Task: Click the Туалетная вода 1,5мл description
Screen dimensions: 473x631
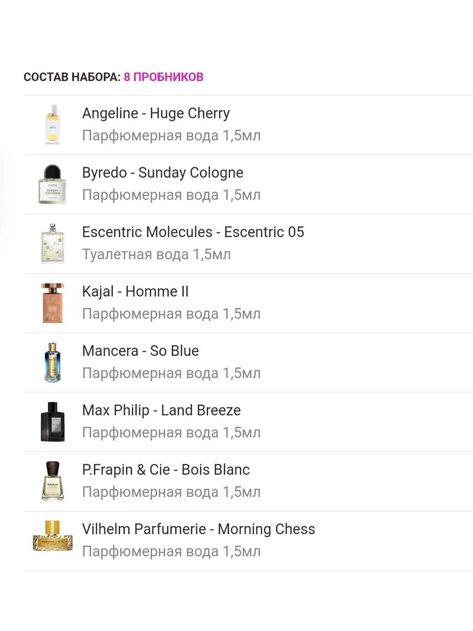Action: click(156, 255)
